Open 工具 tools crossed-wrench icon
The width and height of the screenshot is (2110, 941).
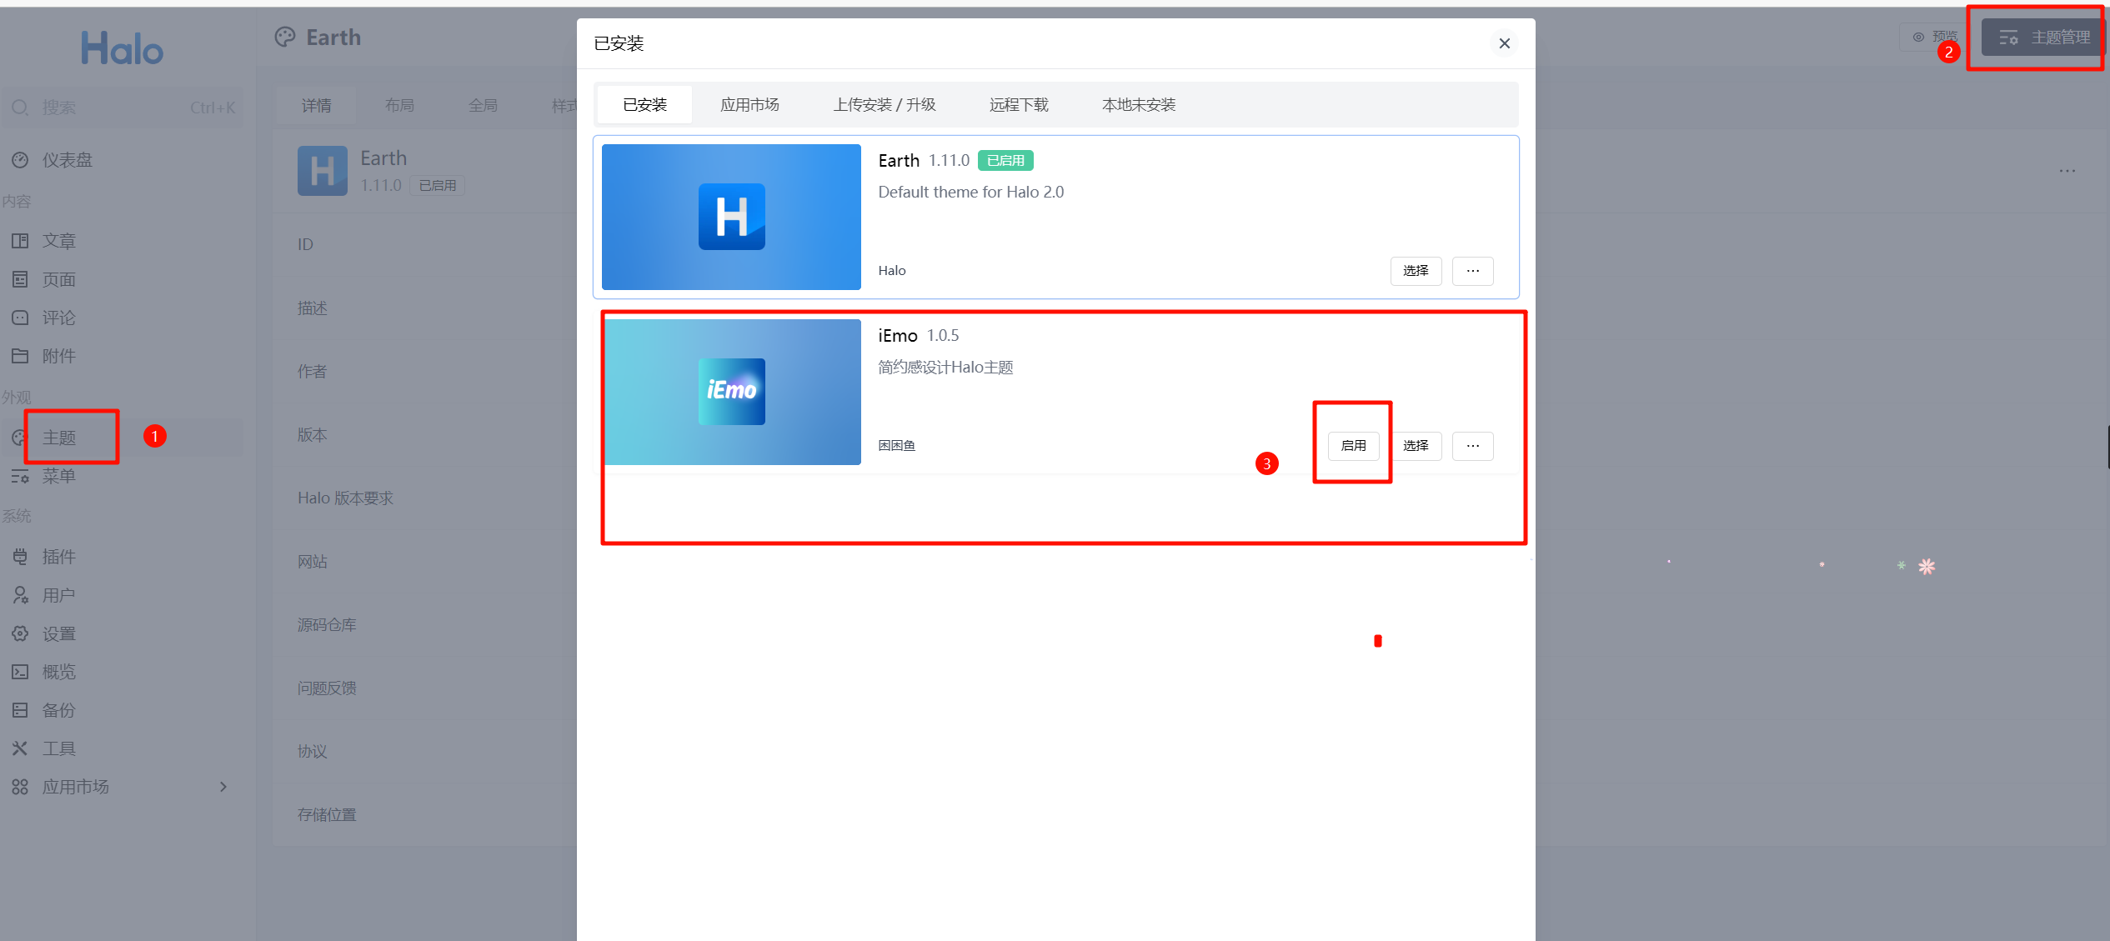[20, 748]
